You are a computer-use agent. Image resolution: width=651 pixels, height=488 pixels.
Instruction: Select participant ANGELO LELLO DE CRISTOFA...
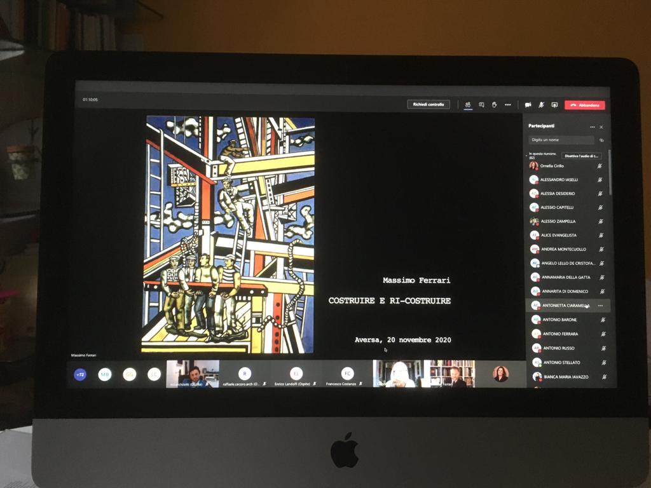(x=568, y=263)
